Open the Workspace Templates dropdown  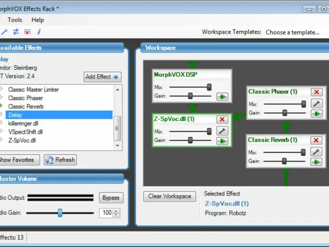point(296,33)
